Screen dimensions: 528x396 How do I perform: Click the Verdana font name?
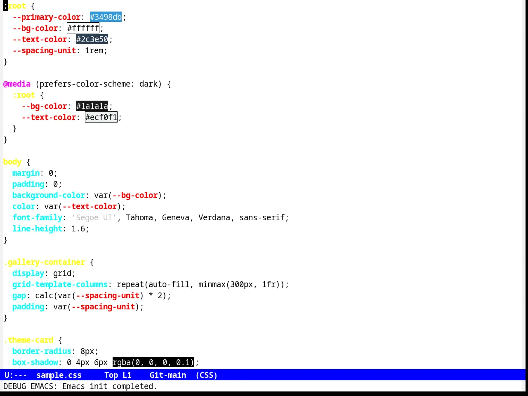click(214, 217)
